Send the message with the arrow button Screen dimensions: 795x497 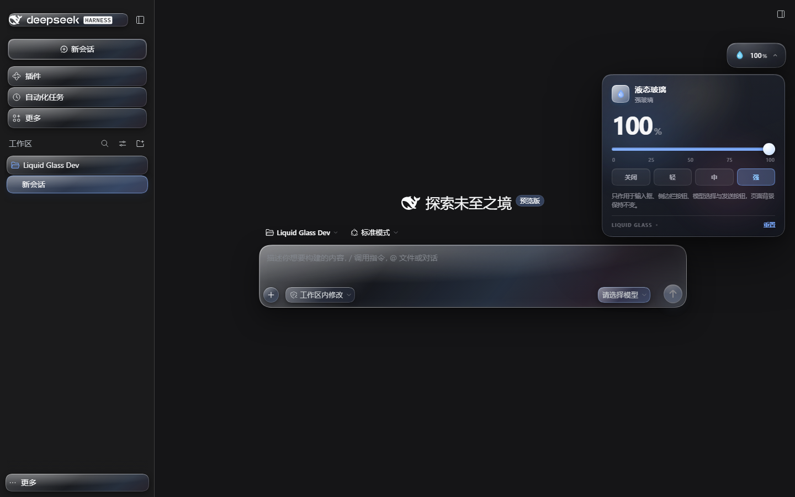point(672,294)
